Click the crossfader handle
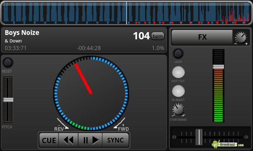This screenshot has height=151, width=253. coord(199,137)
